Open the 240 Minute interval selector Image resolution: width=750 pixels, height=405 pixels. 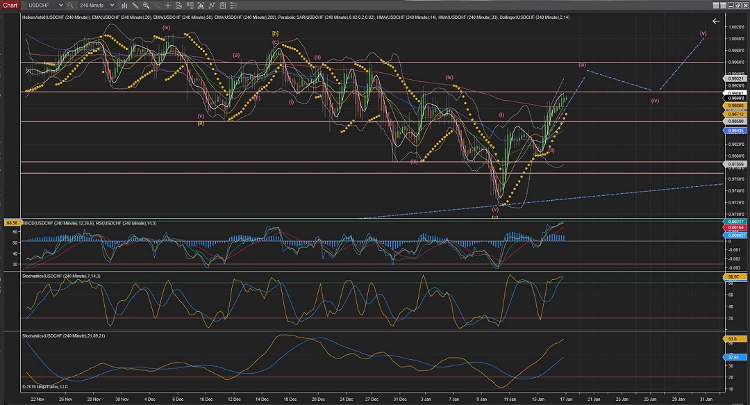pyautogui.click(x=97, y=6)
